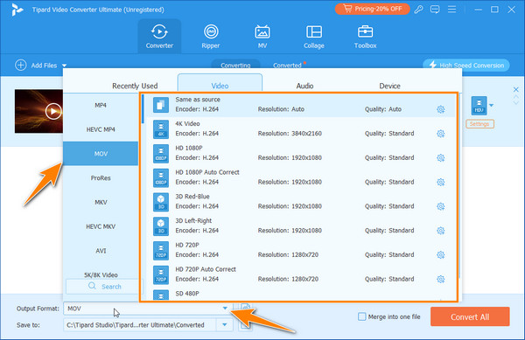This screenshot has height=340, width=525.
Task: Choose MKV format
Action: (x=101, y=202)
